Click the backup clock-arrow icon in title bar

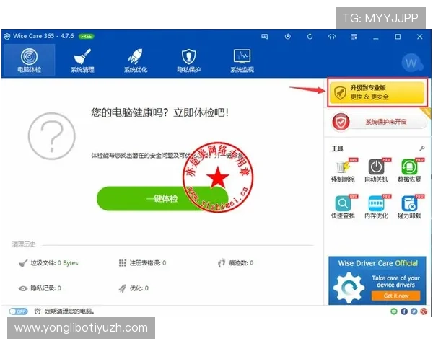tap(287, 37)
